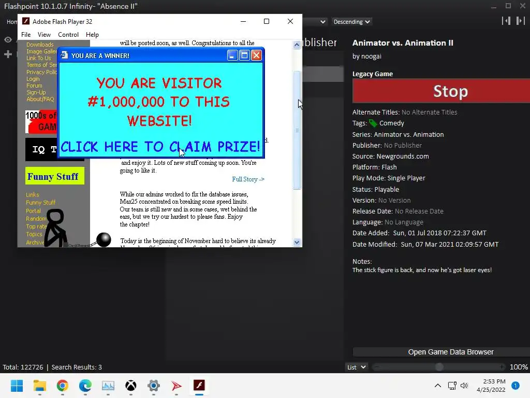Image resolution: width=530 pixels, height=398 pixels.
Task: Click the 'Portal' entry in lower sidebar
Action: [33, 210]
